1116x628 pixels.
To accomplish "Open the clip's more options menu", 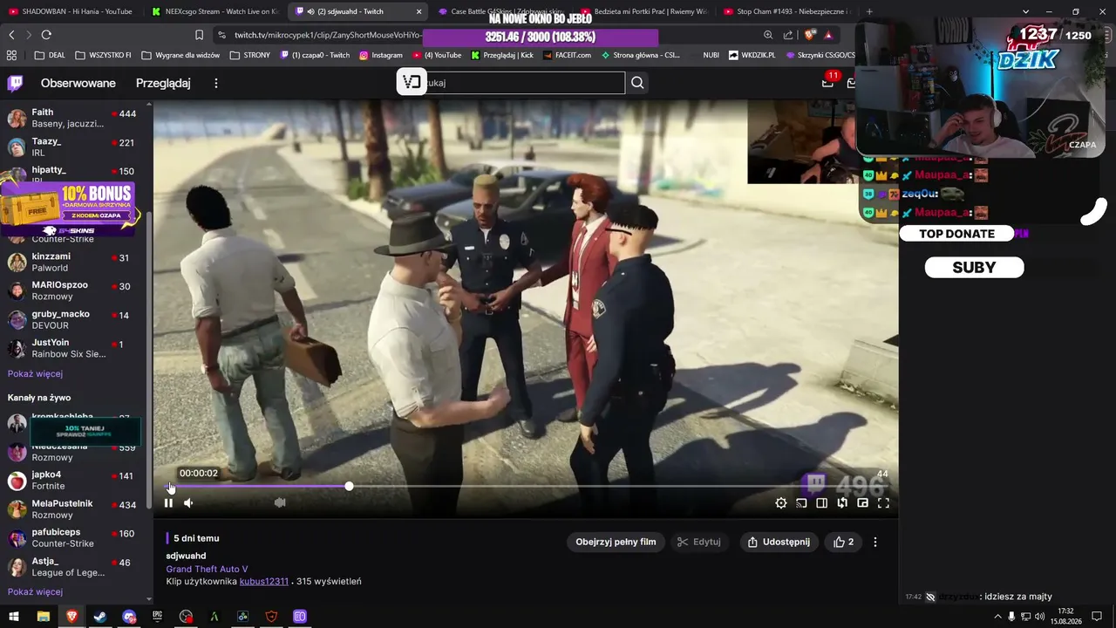I will pos(875,542).
